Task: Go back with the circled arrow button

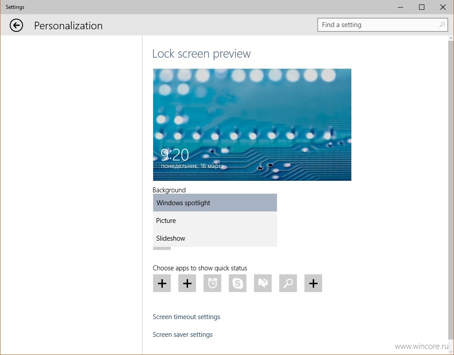Action: click(x=16, y=25)
